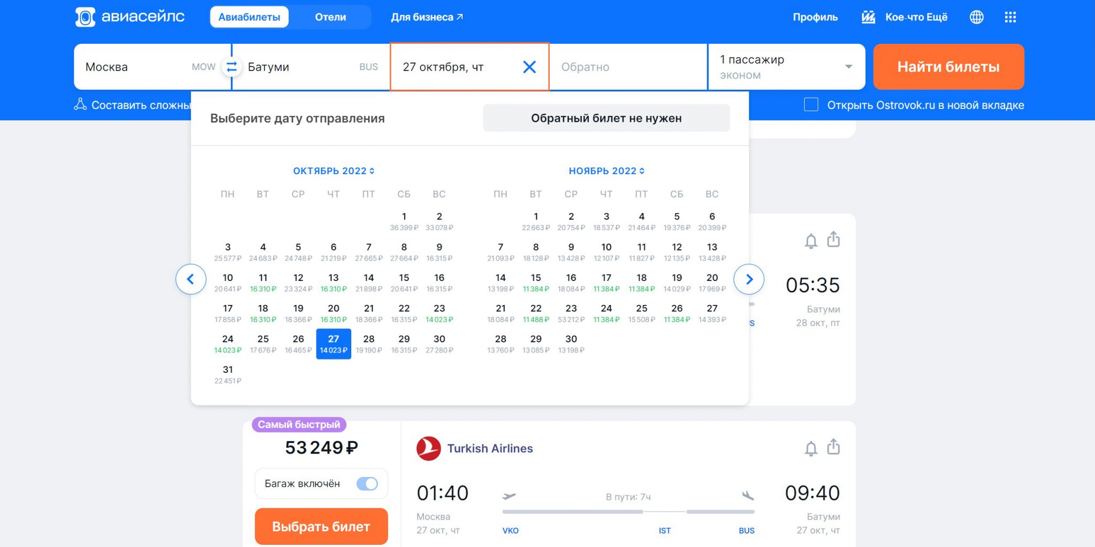Click the 'Обратно' return date field
The height and width of the screenshot is (547, 1095).
point(628,67)
